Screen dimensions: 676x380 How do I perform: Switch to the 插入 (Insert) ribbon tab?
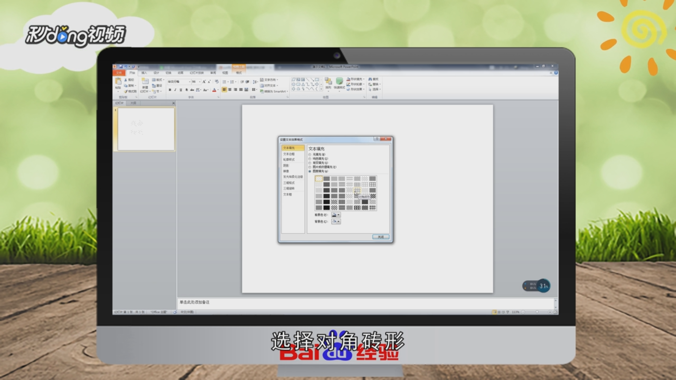coord(144,73)
